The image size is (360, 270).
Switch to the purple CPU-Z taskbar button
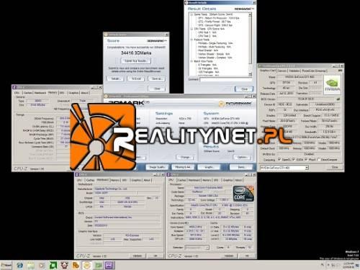109,265
